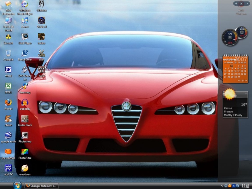Click calendar today dot button

(x=243, y=81)
